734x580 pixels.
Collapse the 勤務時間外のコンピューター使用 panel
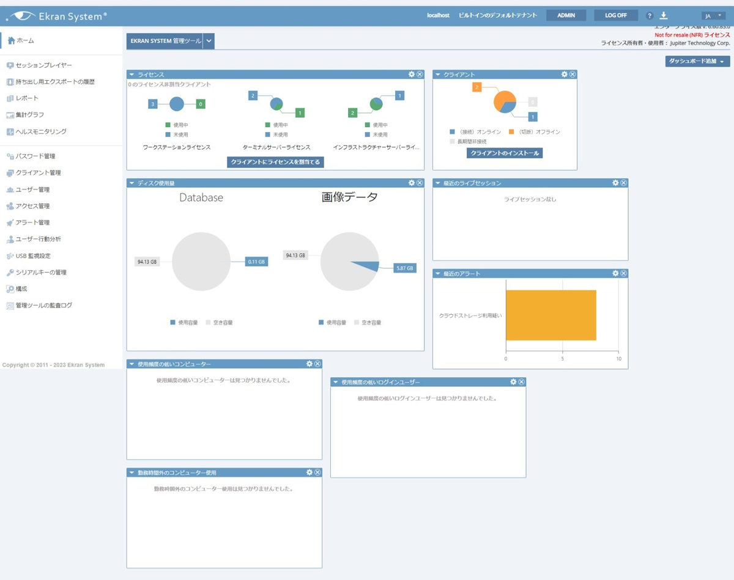[132, 472]
